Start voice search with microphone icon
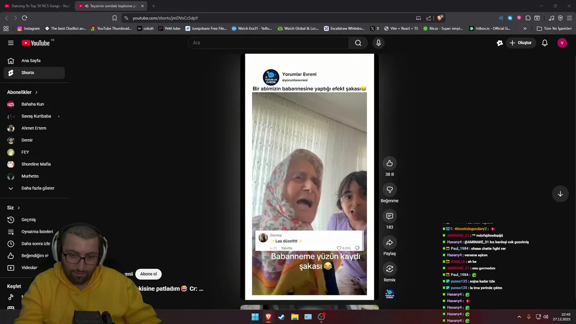 pyautogui.click(x=378, y=43)
